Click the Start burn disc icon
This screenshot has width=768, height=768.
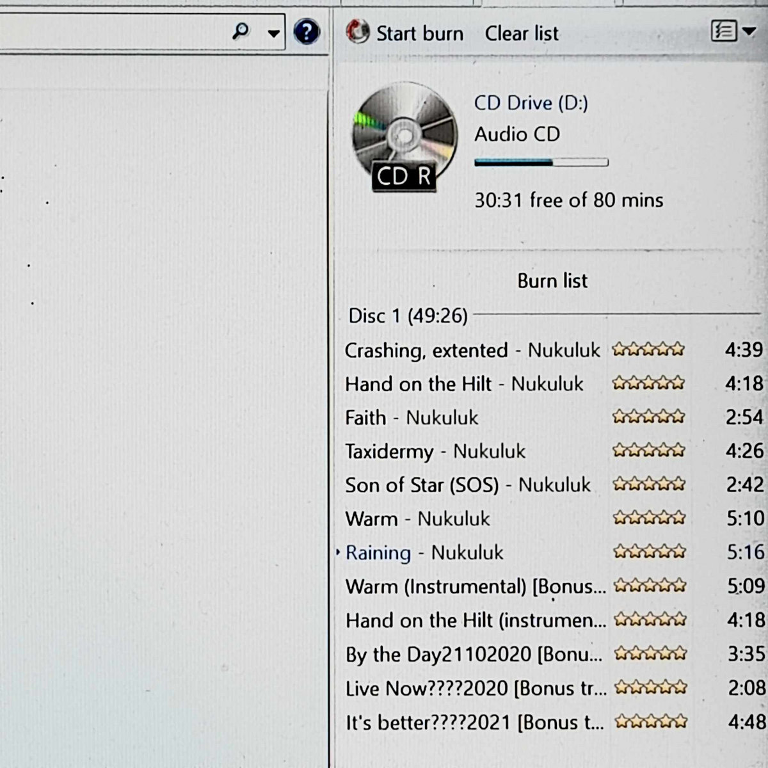(357, 32)
